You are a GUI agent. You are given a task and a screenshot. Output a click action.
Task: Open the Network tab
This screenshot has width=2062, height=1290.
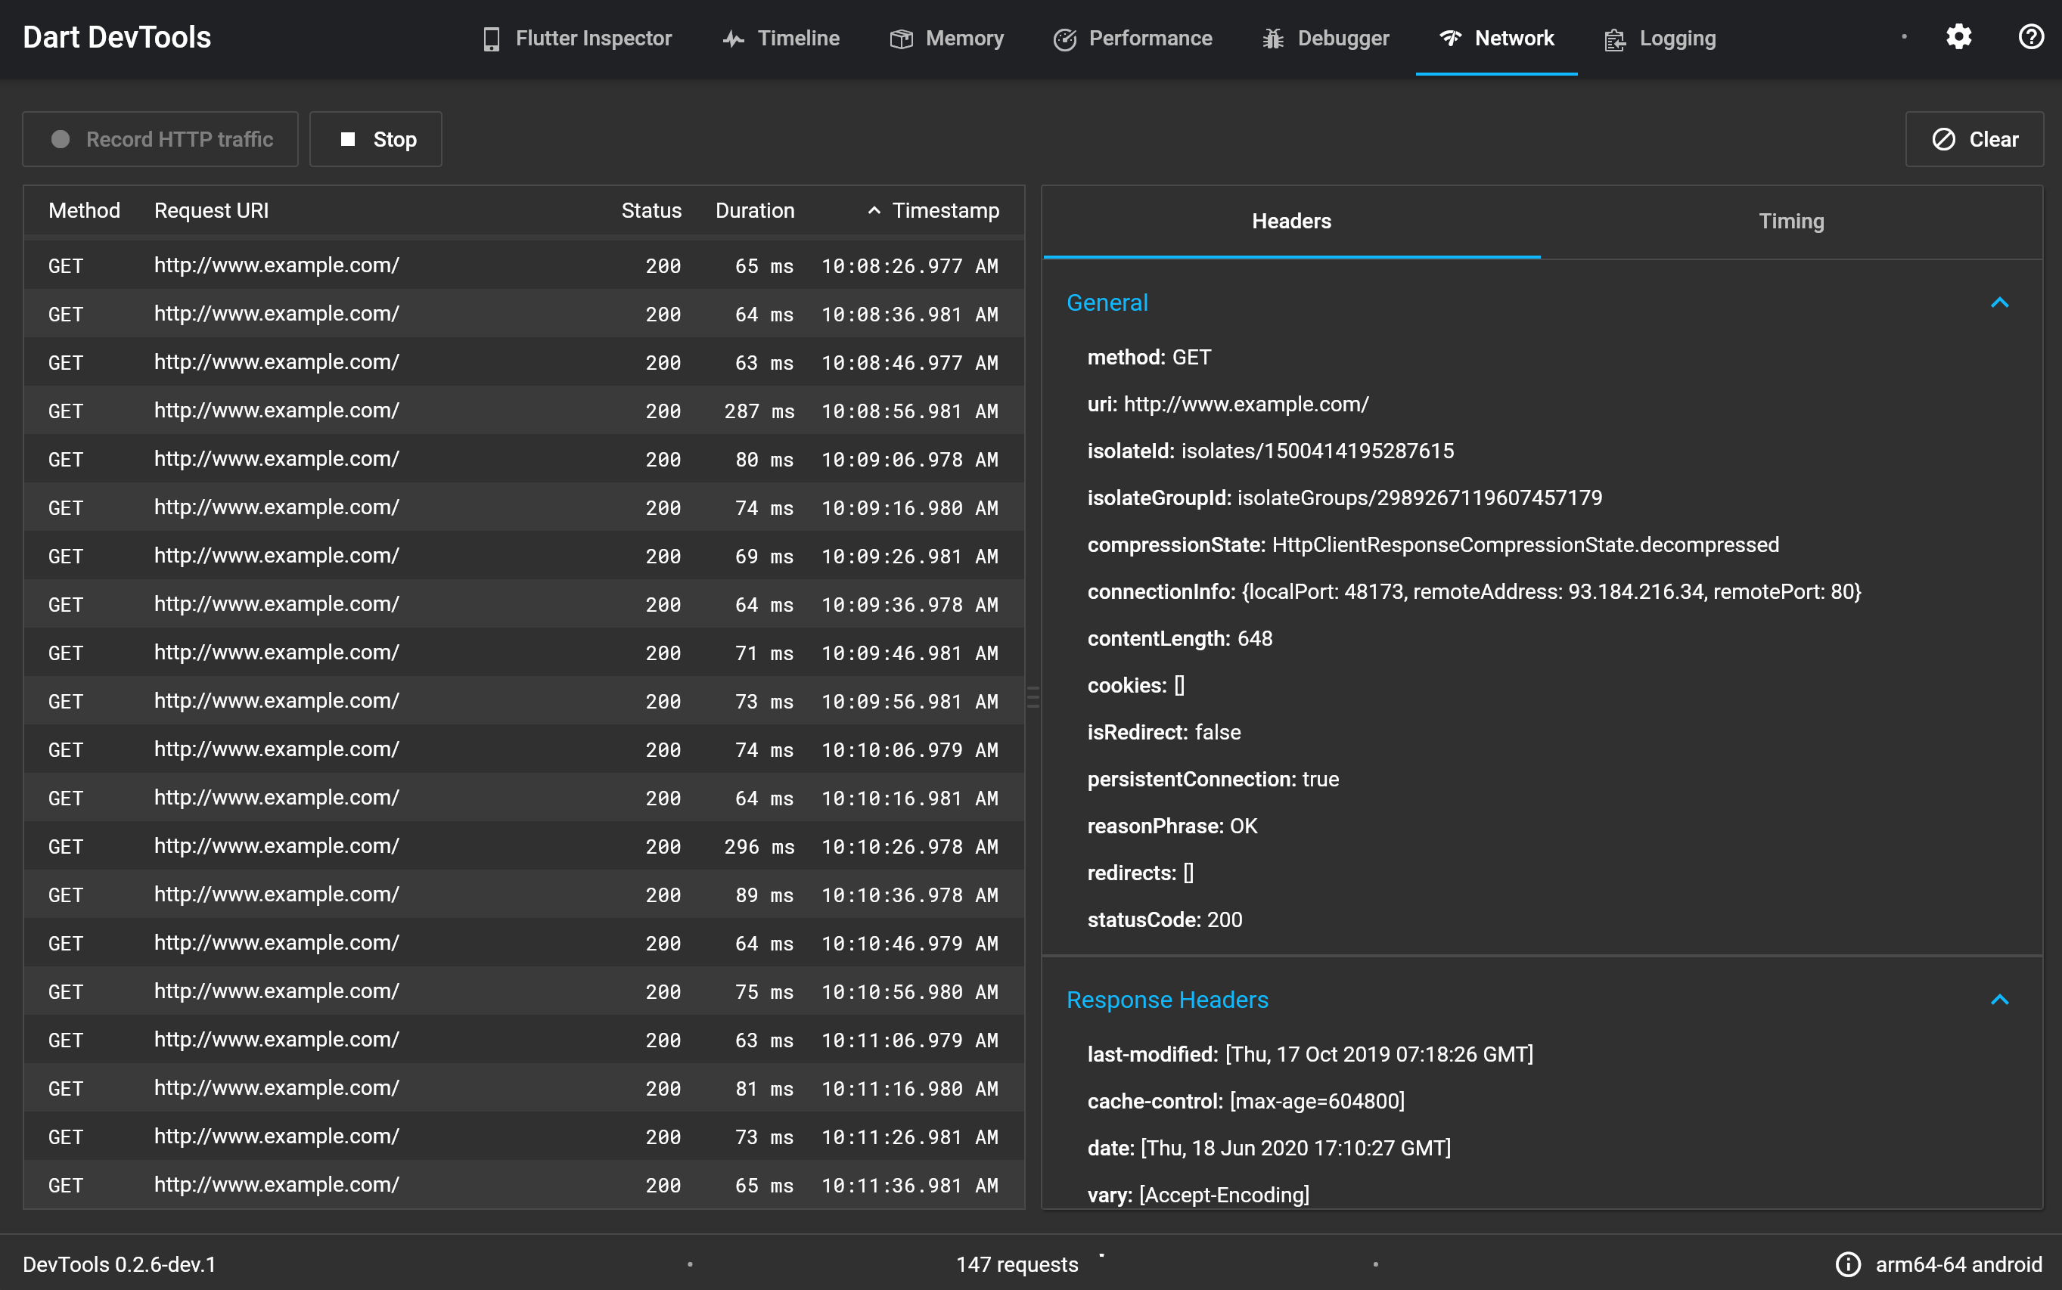coord(1496,39)
